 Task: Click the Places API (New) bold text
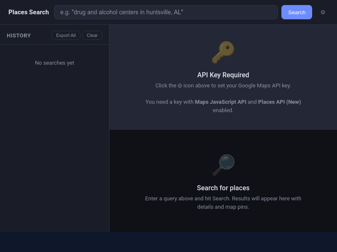coord(279,102)
